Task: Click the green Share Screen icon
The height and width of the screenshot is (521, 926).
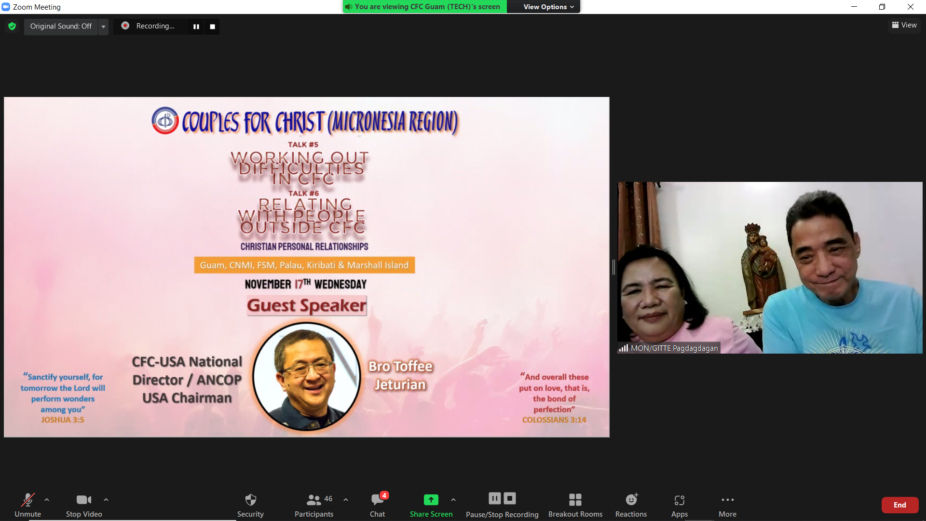Action: click(431, 500)
